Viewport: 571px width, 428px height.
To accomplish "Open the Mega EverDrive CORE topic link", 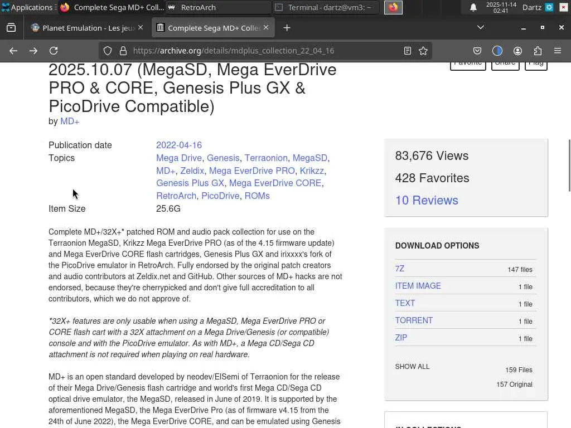I will [x=275, y=183].
